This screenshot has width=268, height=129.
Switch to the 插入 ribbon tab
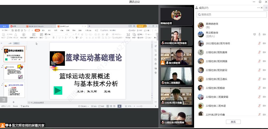[43, 30]
